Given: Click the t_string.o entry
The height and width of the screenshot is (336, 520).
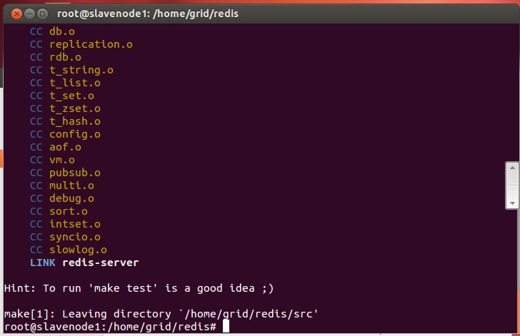Looking at the screenshot, I should (81, 70).
